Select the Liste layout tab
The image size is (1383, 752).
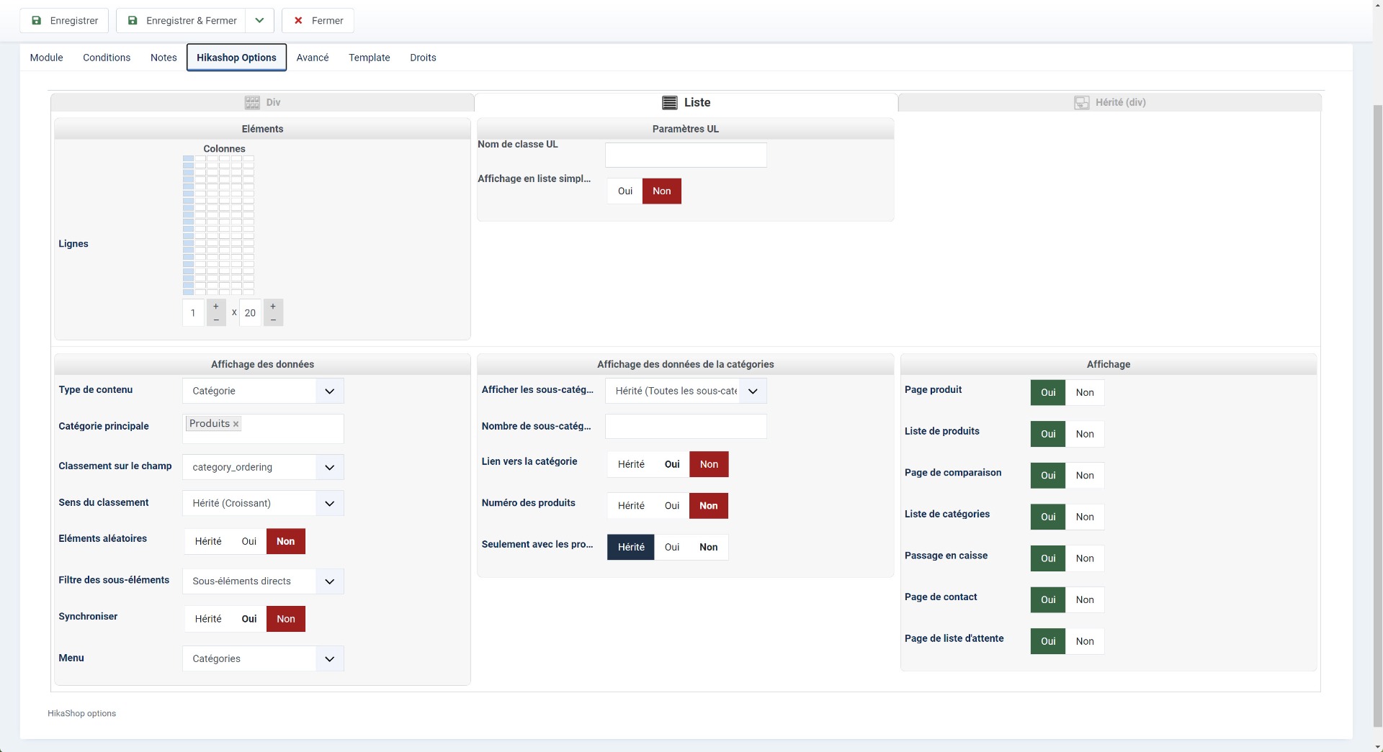pos(686,102)
